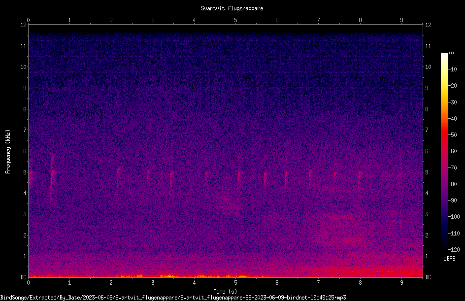Click the "+0" colorbar label

pyautogui.click(x=451, y=53)
